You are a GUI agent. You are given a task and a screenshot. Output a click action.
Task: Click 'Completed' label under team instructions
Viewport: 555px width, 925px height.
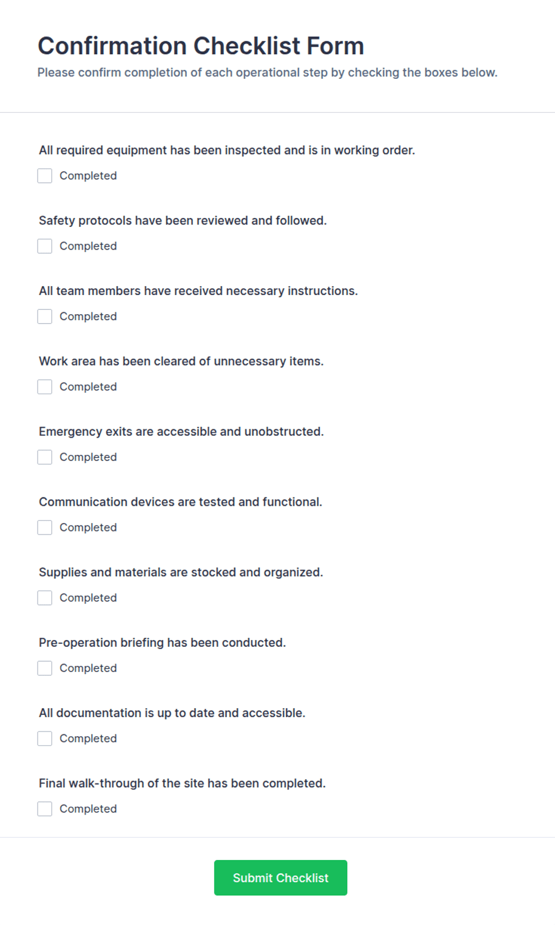point(88,316)
